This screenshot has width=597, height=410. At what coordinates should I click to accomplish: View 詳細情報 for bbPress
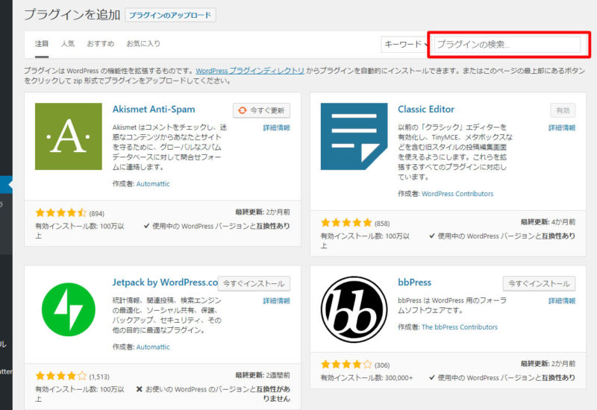pos(562,301)
